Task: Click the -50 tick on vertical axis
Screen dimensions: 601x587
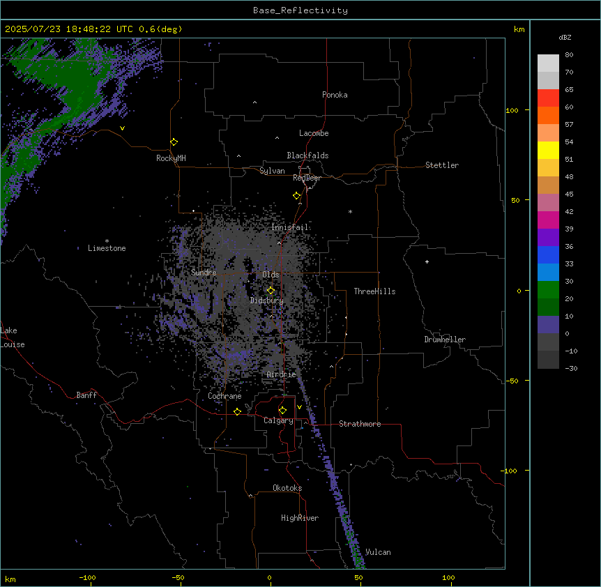Action: click(x=511, y=381)
